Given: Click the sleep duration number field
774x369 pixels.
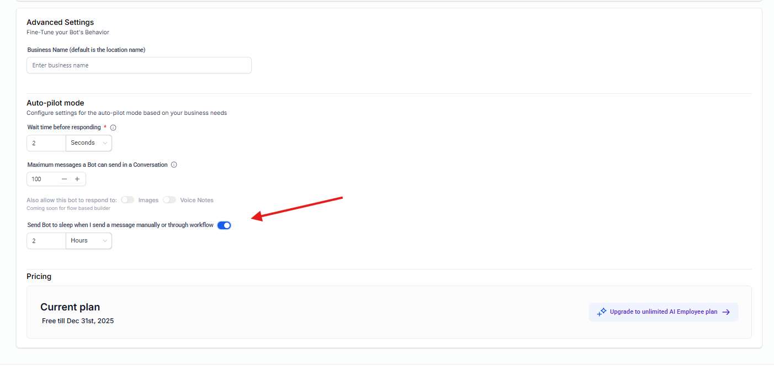Looking at the screenshot, I should tap(46, 241).
